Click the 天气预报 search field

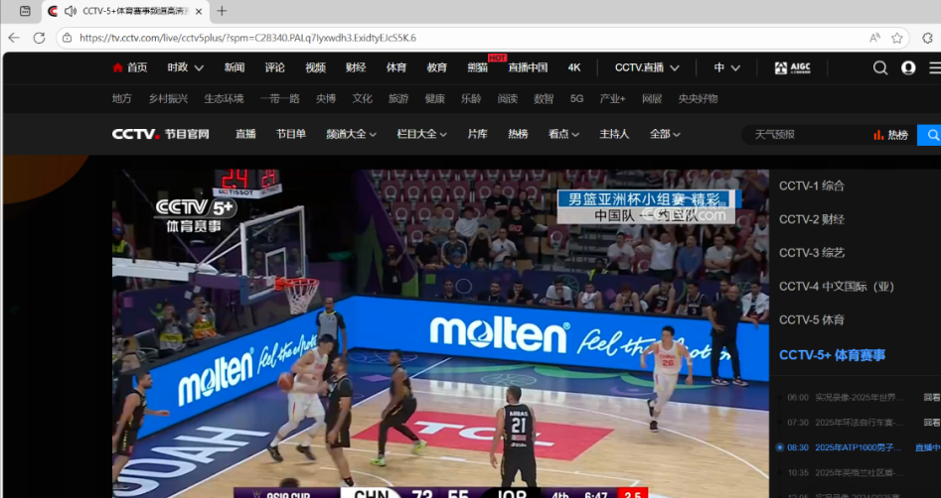pos(804,135)
